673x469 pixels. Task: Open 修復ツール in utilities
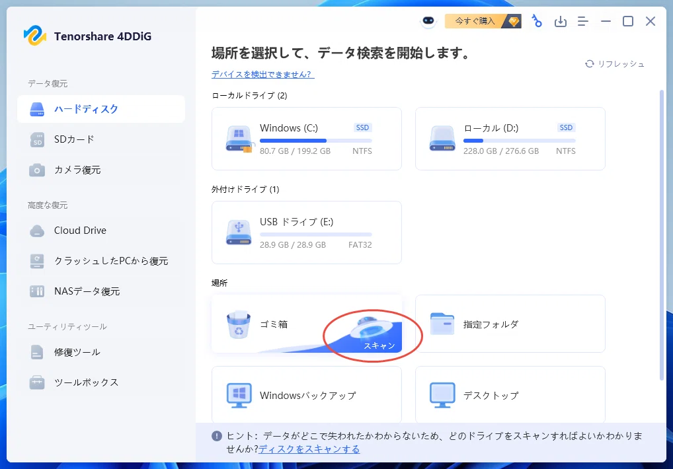pyautogui.click(x=101, y=352)
